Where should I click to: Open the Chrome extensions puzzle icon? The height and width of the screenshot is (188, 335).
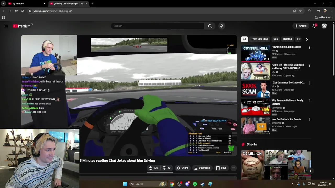(x=309, y=11)
